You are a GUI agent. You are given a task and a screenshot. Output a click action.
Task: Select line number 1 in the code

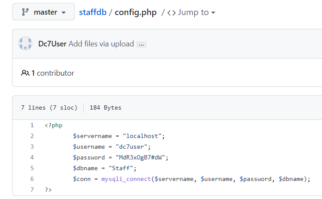[x=32, y=125]
